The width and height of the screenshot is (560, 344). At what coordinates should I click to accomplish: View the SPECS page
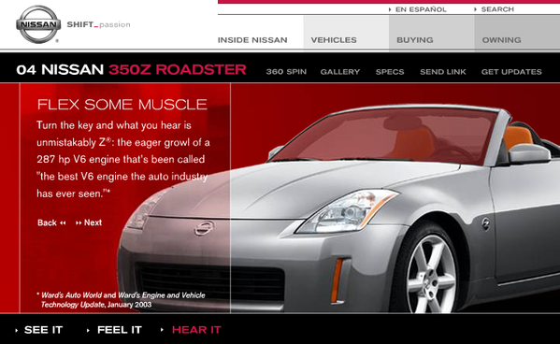[390, 72]
